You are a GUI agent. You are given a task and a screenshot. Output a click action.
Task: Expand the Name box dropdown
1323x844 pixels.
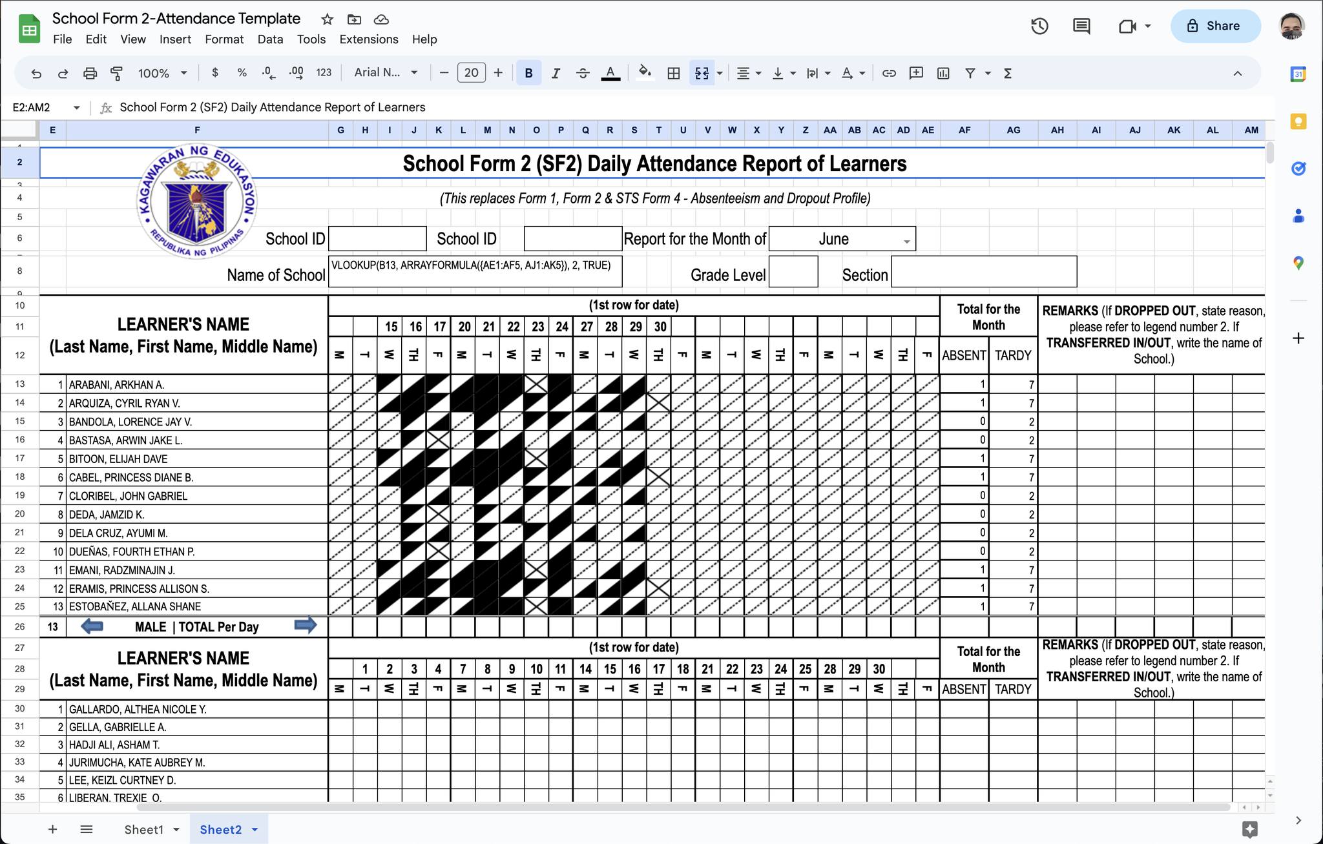76,107
